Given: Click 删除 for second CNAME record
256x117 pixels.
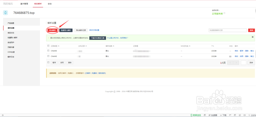Looking at the screenshot, I should 247,56.
